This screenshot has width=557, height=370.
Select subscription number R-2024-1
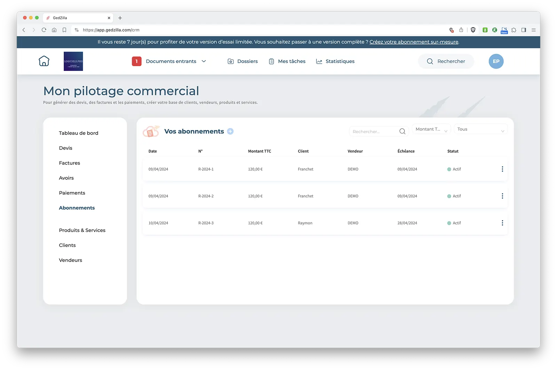(206, 169)
